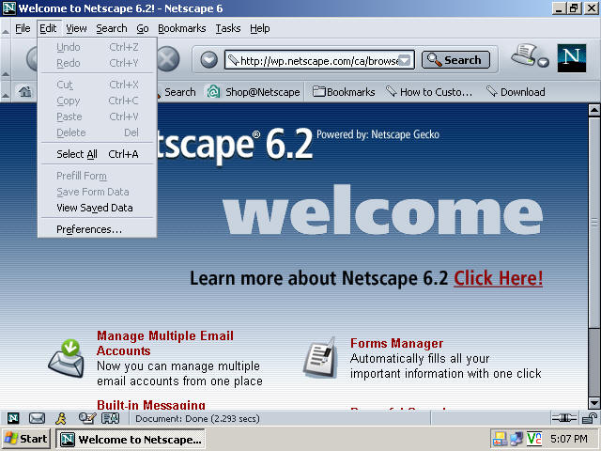Click the taskbar clock 5:07 PM
This screenshot has height=451, width=601.
(569, 439)
